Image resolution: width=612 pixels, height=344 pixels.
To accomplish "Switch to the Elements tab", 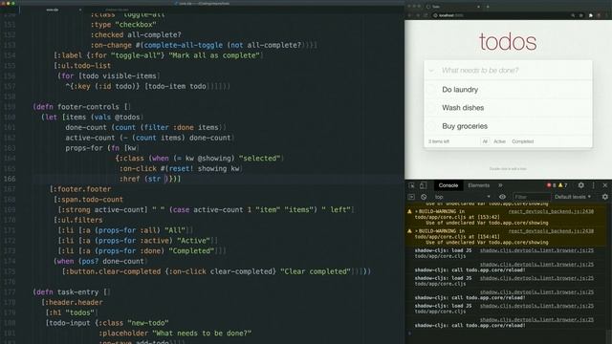I will [478, 185].
